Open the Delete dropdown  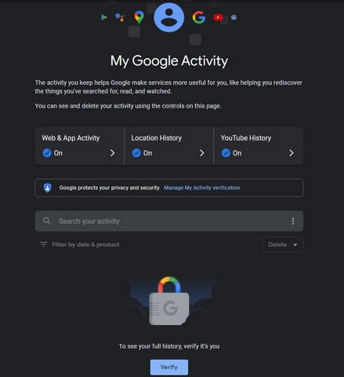(x=283, y=244)
